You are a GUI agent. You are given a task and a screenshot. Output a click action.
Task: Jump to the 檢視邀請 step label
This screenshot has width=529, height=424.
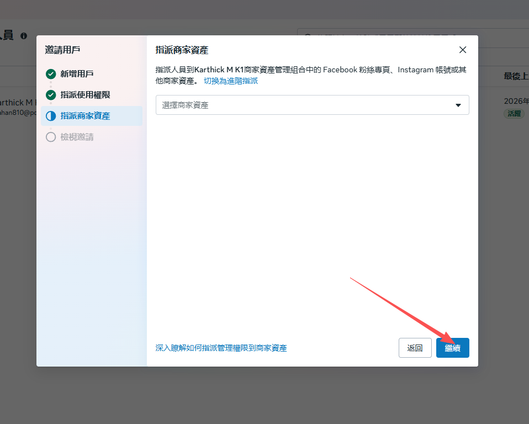coord(77,137)
